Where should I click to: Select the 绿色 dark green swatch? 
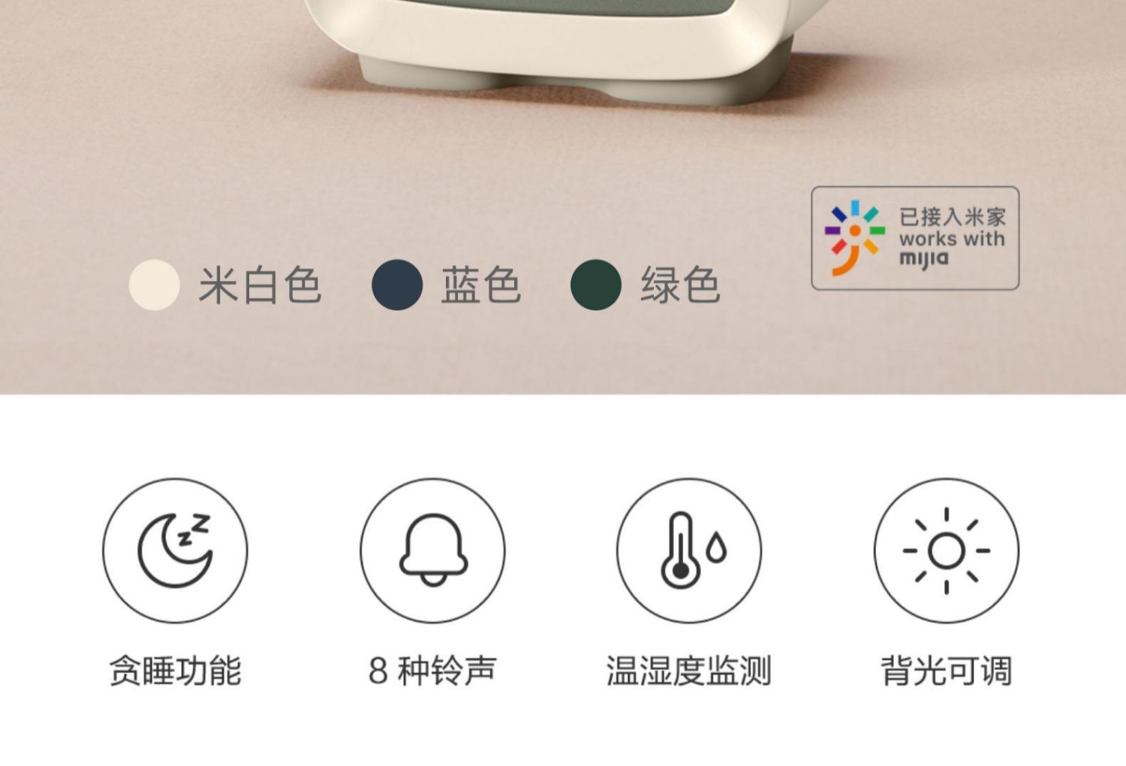596,285
